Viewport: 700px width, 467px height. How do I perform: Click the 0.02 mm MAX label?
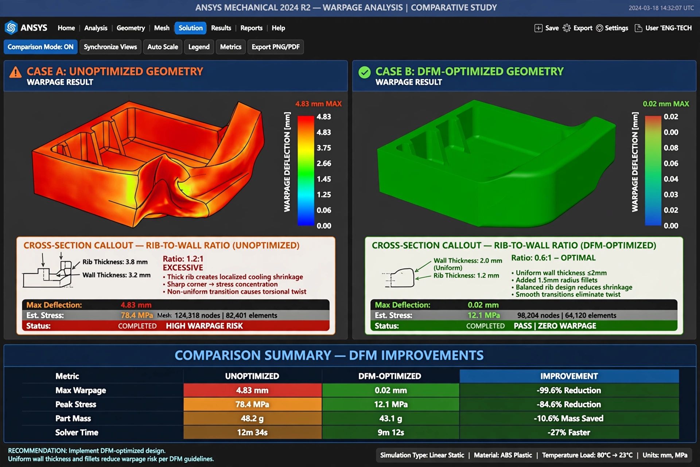[x=666, y=104]
